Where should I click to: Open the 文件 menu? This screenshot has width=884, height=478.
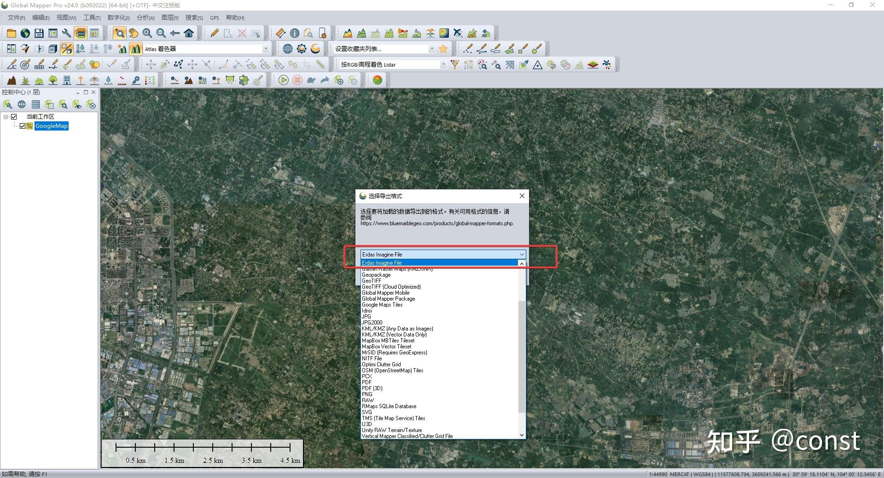coord(16,18)
